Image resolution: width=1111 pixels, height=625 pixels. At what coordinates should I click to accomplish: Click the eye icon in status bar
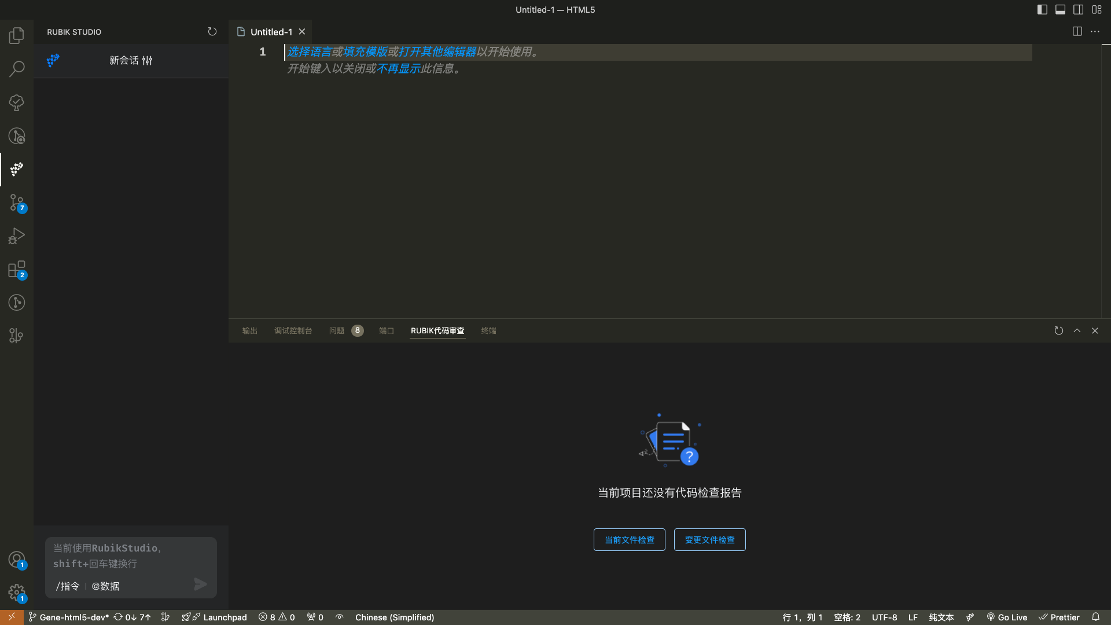(340, 617)
